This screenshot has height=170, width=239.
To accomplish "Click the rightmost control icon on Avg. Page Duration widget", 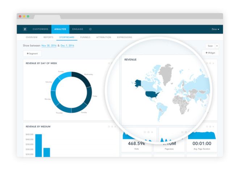I will coord(213,127).
